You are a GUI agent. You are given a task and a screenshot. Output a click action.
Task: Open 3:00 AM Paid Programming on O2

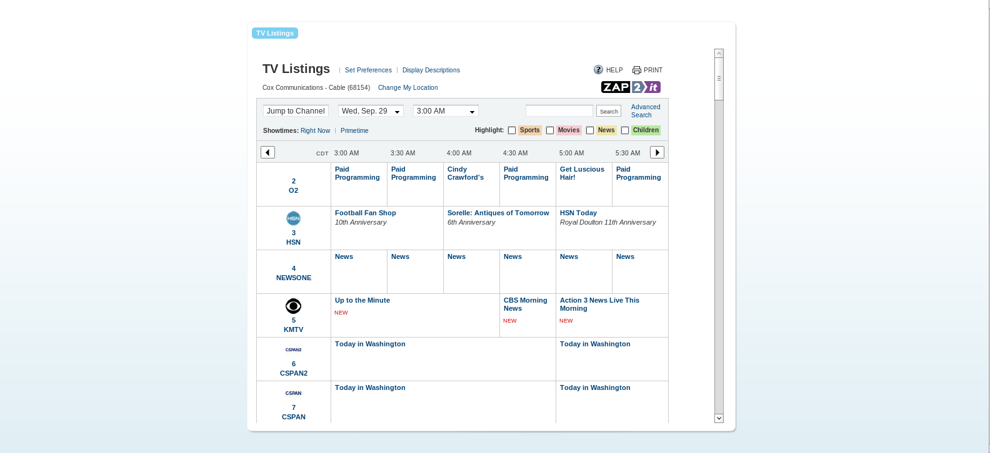coord(357,173)
